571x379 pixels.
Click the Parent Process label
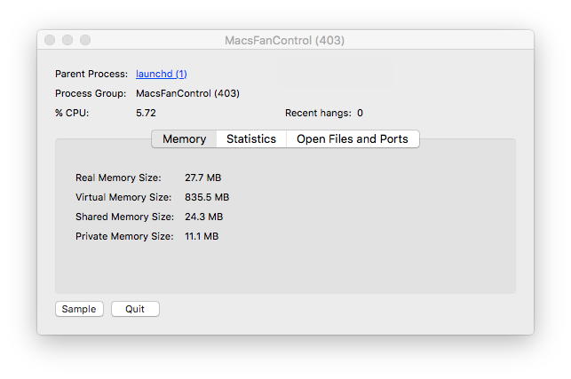pyautogui.click(x=91, y=74)
